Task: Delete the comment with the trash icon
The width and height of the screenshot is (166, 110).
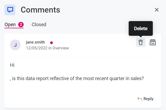Action: click(141, 42)
